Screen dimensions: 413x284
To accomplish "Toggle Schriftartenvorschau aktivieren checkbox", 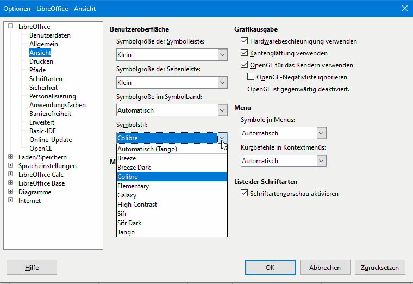I will [244, 193].
